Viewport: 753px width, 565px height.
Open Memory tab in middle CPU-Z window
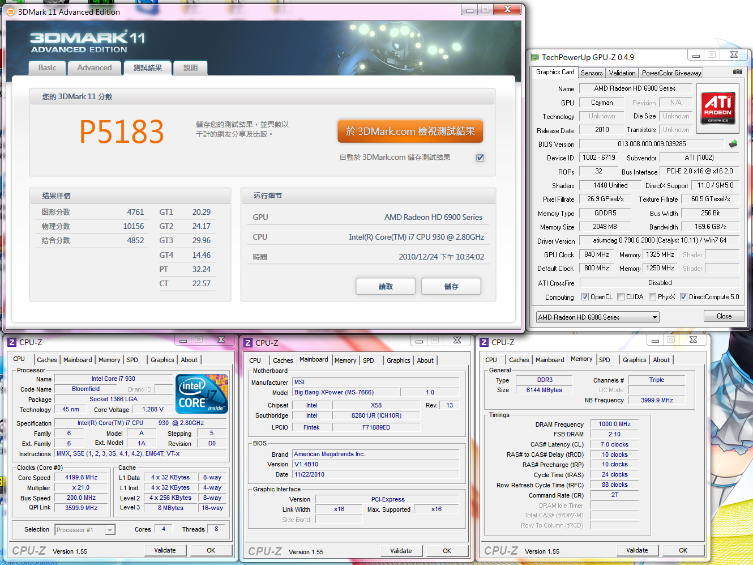point(345,360)
